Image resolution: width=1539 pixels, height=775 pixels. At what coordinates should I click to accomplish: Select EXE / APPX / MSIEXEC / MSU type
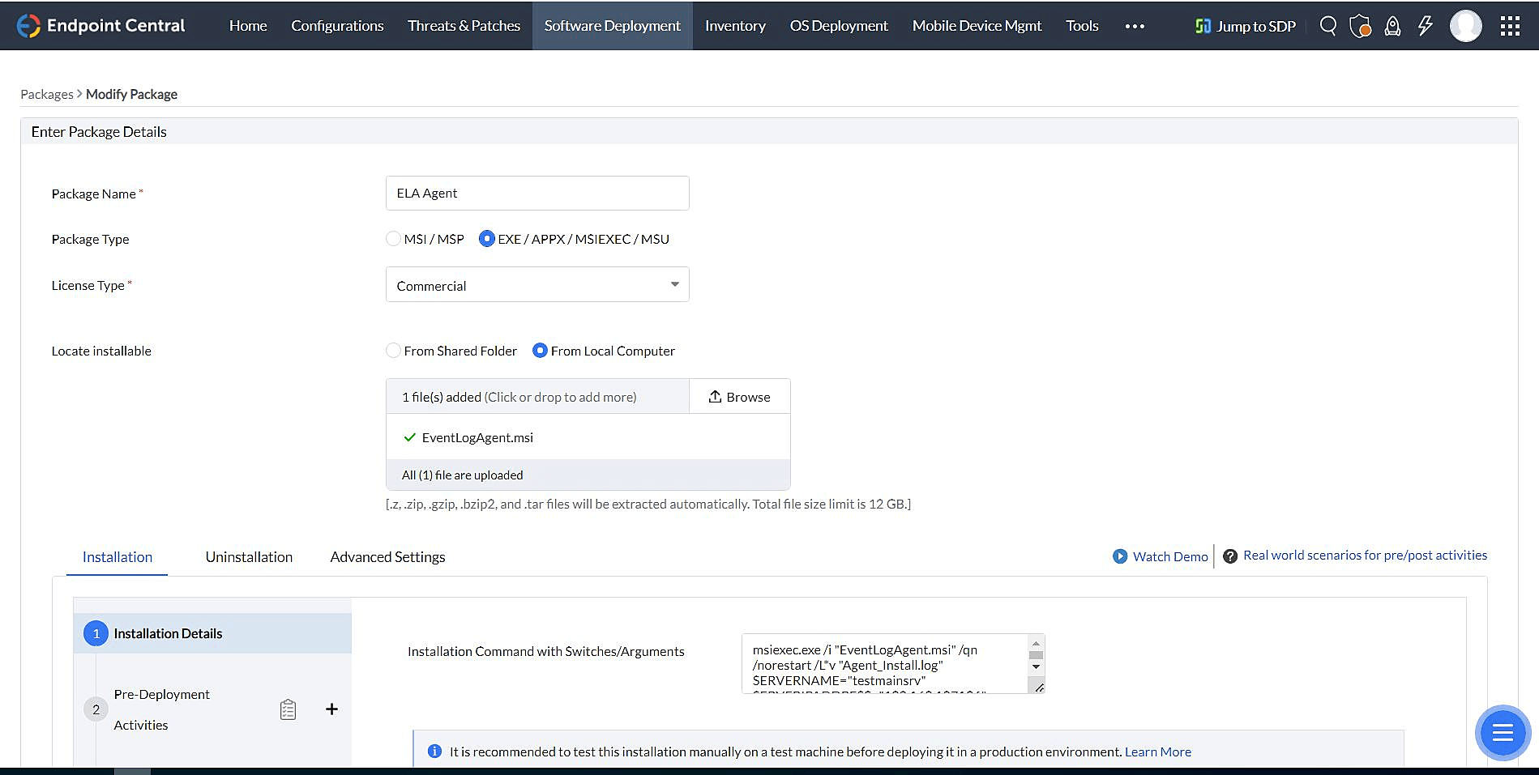(486, 239)
